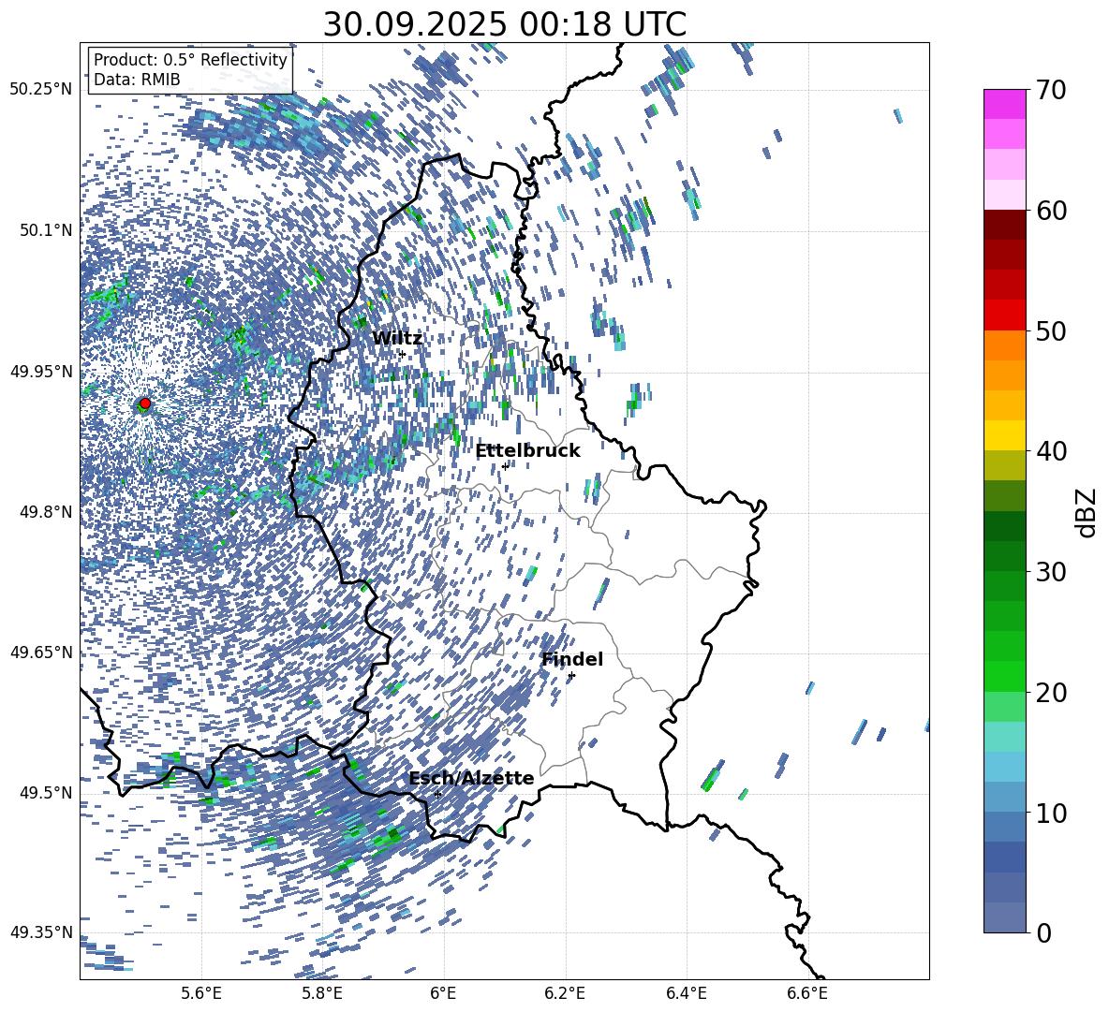
Task: Click the magenta swatch at colorbar top
Action: [x=1004, y=104]
